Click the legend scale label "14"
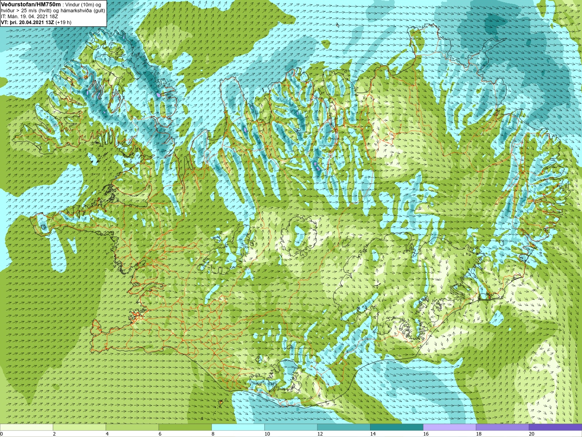This screenshot has height=437, width=582. tap(373, 434)
